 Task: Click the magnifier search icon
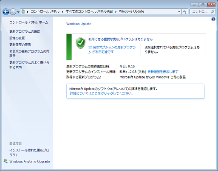pos(212,12)
